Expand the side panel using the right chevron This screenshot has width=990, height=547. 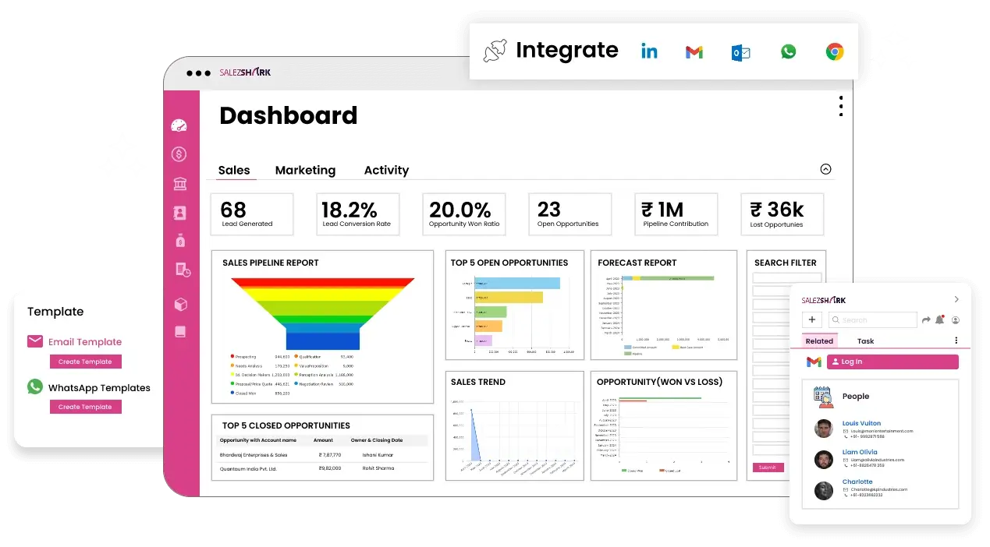point(956,299)
